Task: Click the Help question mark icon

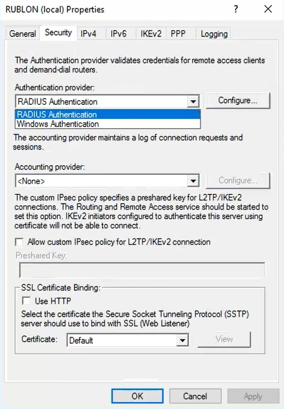Action: point(236,9)
